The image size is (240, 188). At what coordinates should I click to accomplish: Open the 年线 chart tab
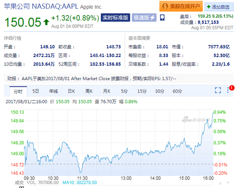click(x=53, y=91)
